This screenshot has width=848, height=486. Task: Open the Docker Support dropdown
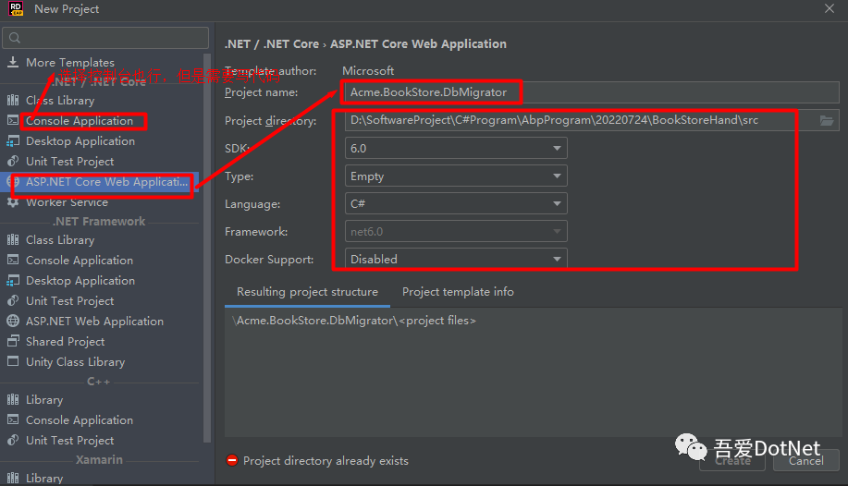click(x=457, y=260)
